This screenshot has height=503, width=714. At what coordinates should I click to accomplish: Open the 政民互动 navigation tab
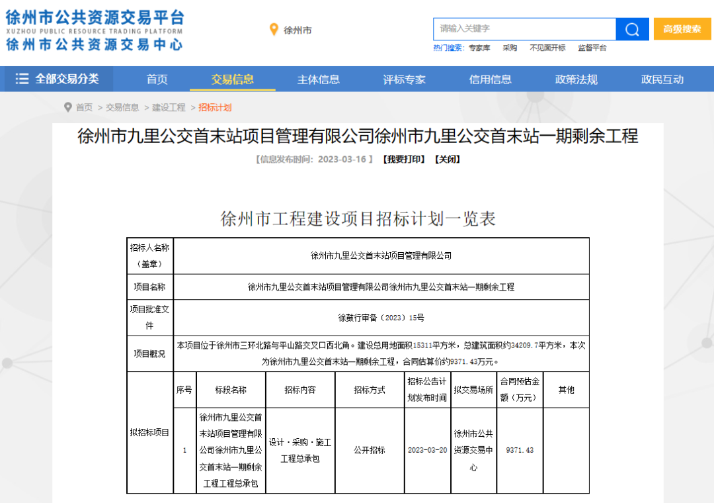pyautogui.click(x=662, y=79)
